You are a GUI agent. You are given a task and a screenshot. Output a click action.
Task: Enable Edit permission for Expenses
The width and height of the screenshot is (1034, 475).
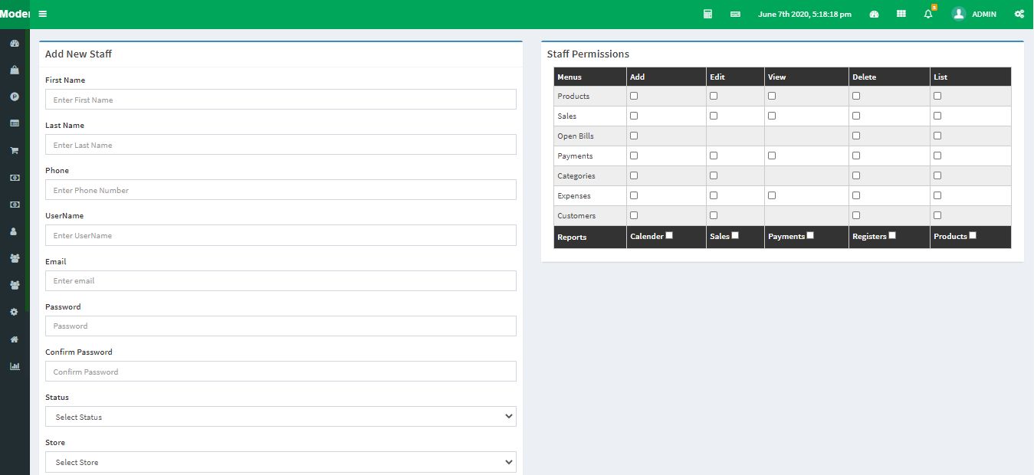coord(714,195)
